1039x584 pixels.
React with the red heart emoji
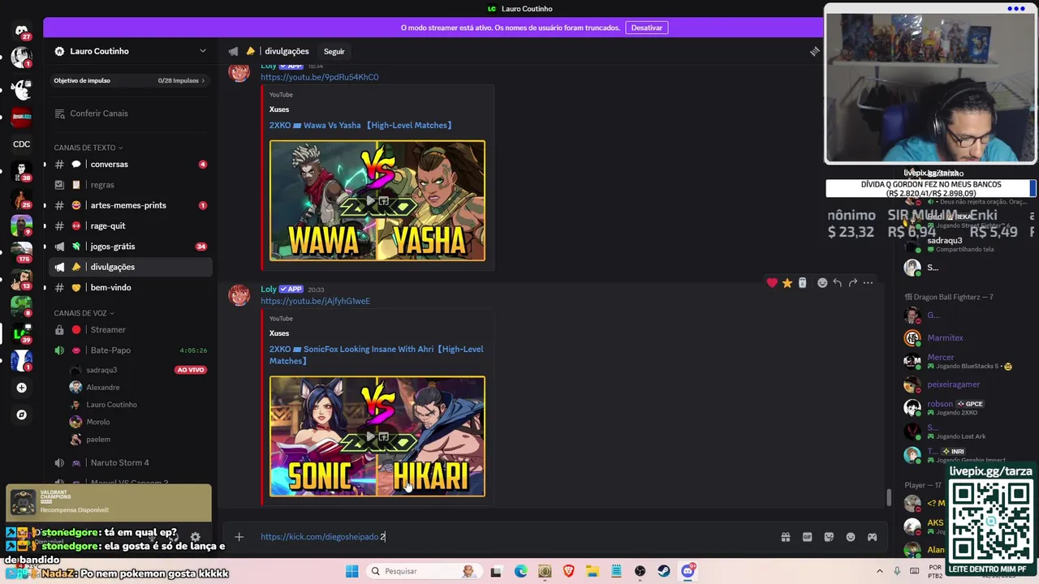point(772,283)
